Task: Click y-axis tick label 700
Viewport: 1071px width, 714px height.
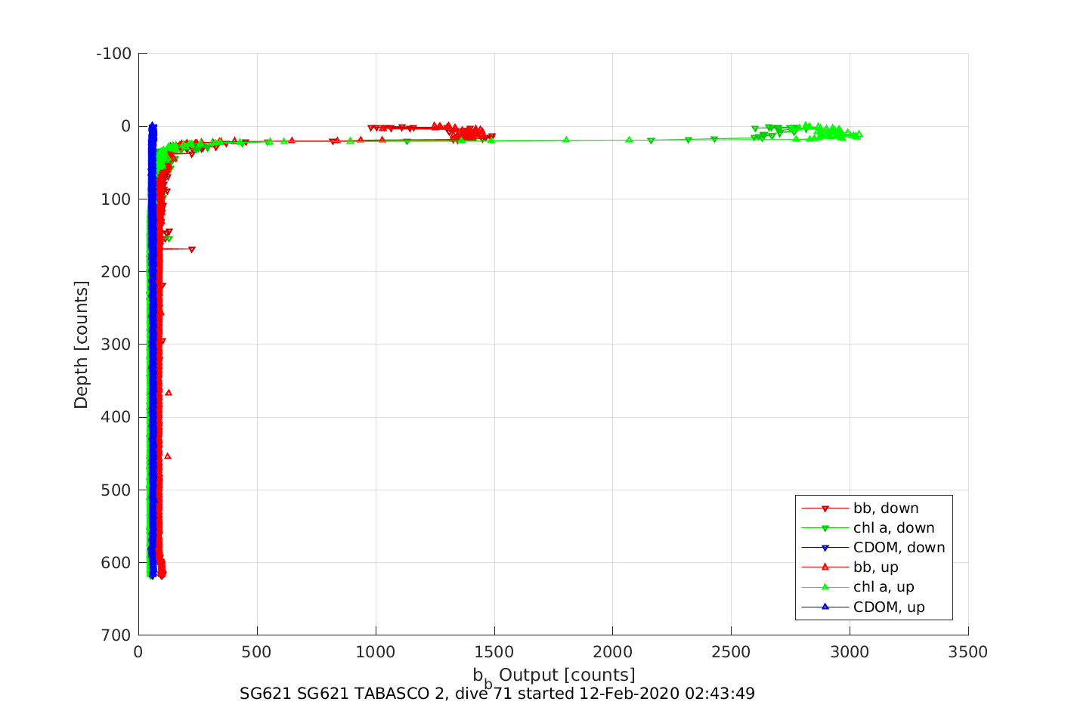Action: (116, 635)
